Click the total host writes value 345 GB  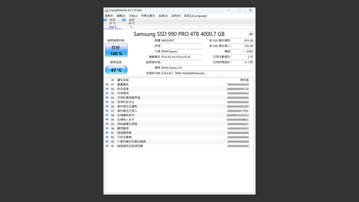pyautogui.click(x=243, y=46)
